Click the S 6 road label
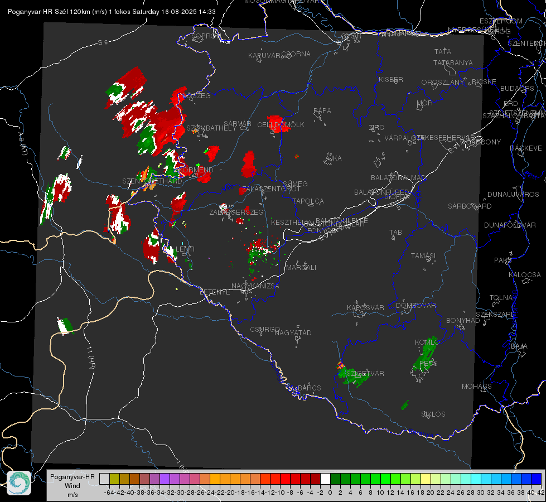The width and height of the screenshot is (546, 502). [x=103, y=42]
